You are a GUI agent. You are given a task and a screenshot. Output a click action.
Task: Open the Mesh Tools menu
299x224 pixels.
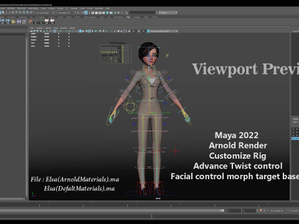tap(21, 8)
